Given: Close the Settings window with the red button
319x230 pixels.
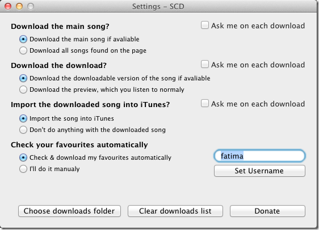Looking at the screenshot, I should [x=8, y=6].
